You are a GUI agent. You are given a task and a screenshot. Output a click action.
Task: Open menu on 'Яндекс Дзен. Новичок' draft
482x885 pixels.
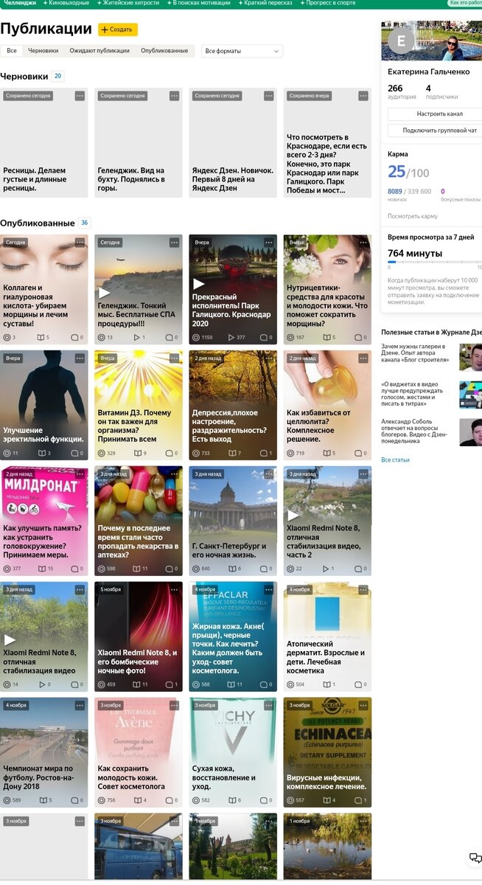pos(269,96)
